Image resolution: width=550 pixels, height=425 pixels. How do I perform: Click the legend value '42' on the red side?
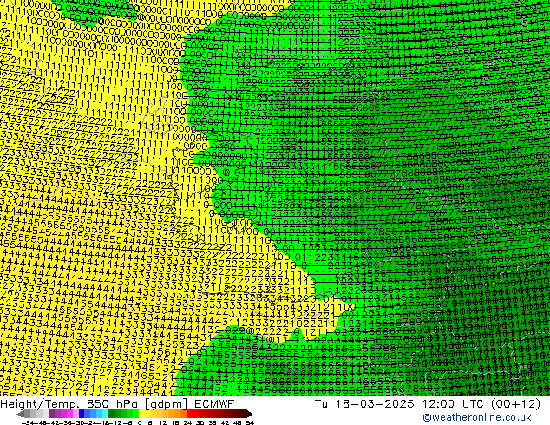[225, 422]
